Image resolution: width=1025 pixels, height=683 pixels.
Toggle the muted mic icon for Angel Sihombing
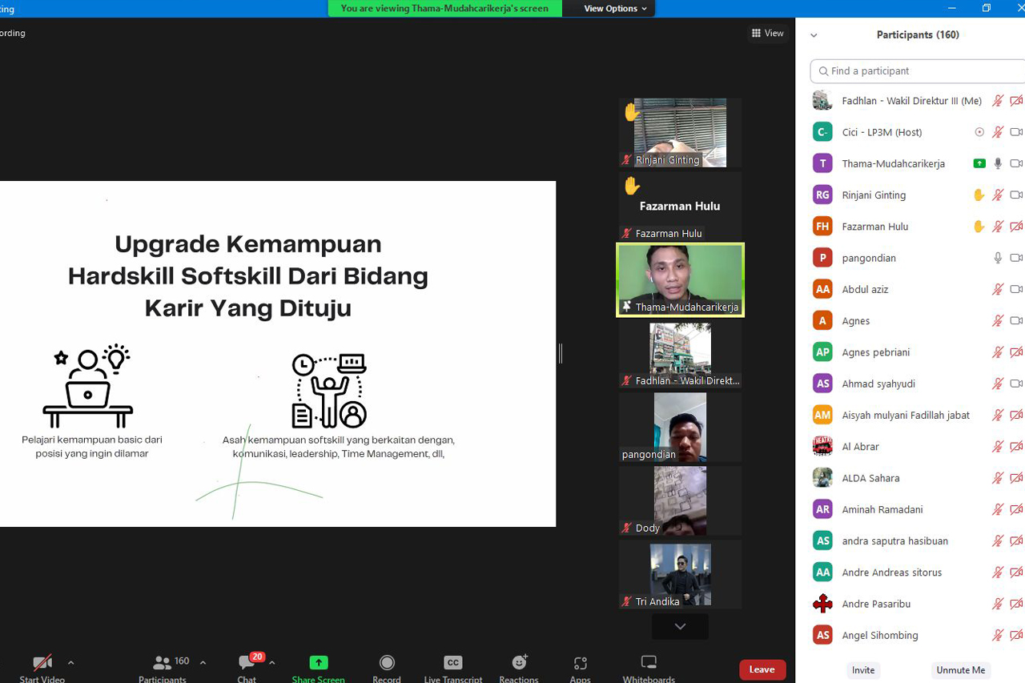998,635
